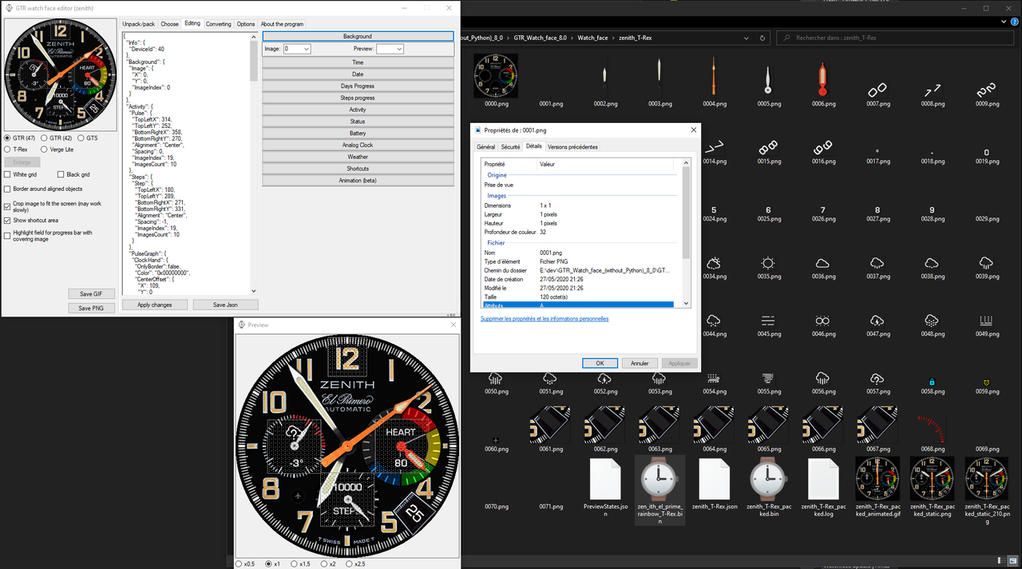Viewport: 1022px width, 569px height.
Task: Select the 0015.png file icon
Action: (x=768, y=148)
